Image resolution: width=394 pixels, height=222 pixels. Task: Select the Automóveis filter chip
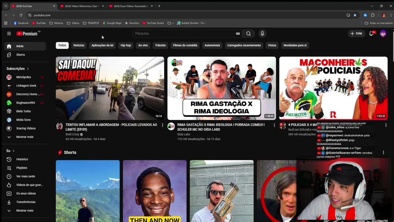click(212, 45)
